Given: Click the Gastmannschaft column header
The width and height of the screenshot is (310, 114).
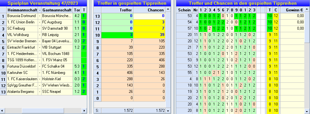Looking at the screenshot, I should [x=57, y=10].
